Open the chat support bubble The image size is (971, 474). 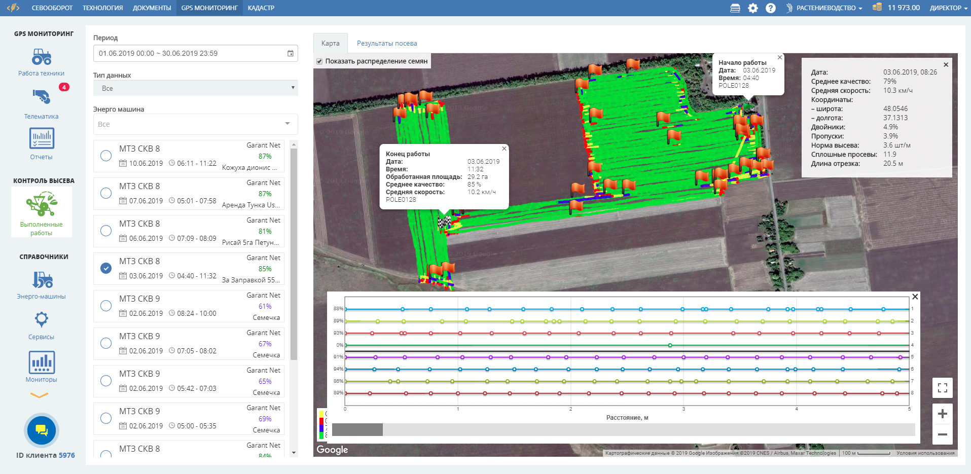tap(42, 430)
